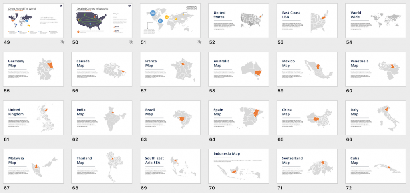Click slide number label 72
This screenshot has width=410, height=193.
[x=349, y=188]
